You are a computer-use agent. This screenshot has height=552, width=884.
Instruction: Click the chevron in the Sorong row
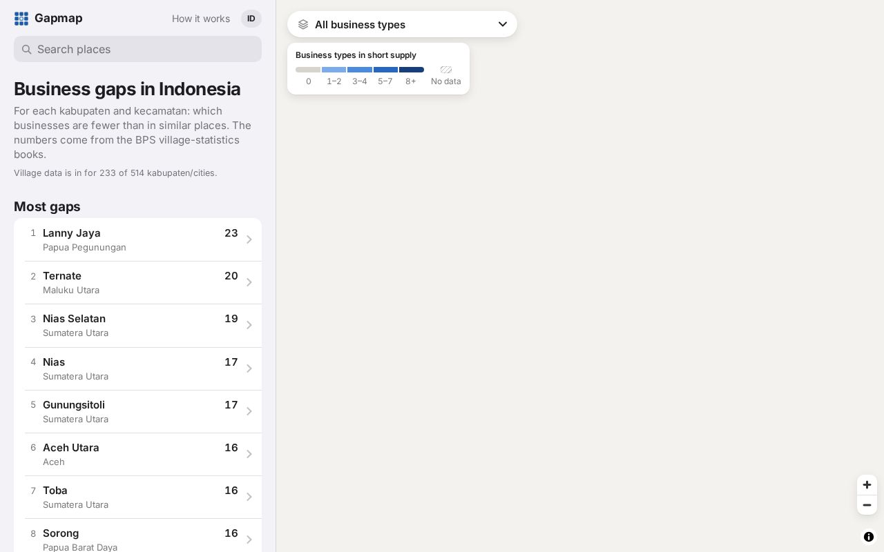[x=249, y=540]
